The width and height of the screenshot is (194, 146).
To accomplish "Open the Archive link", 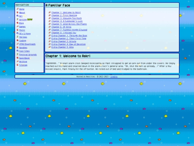I will click(23, 61).
